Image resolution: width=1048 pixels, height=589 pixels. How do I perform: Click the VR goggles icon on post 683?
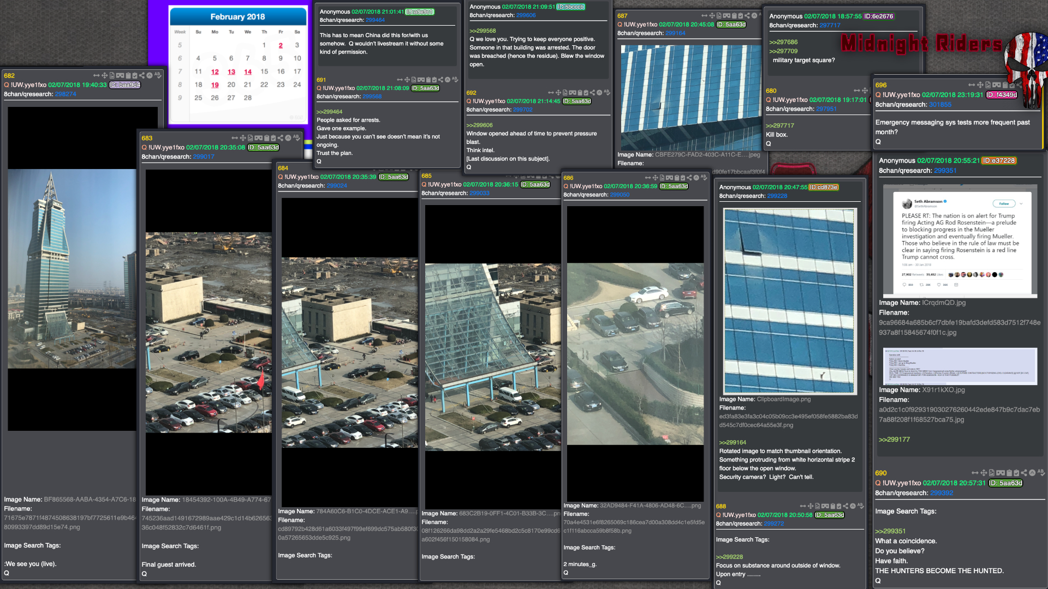pyautogui.click(x=258, y=138)
